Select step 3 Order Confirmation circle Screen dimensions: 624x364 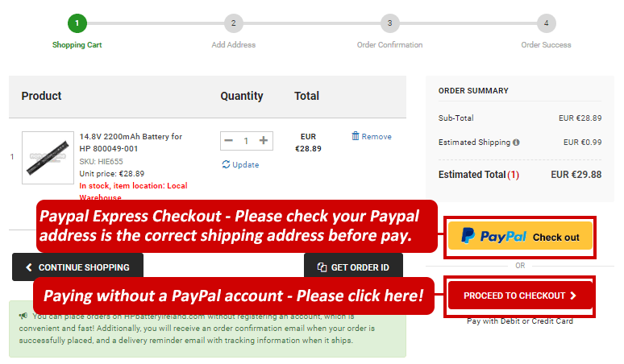tap(389, 23)
